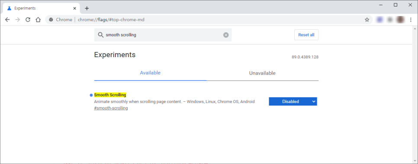
Task: Click the blue modified-flag dot indicator
Action: coord(91,95)
